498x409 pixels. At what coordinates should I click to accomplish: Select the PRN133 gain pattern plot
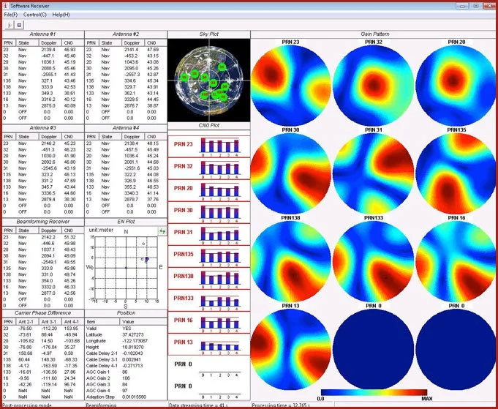click(374, 261)
